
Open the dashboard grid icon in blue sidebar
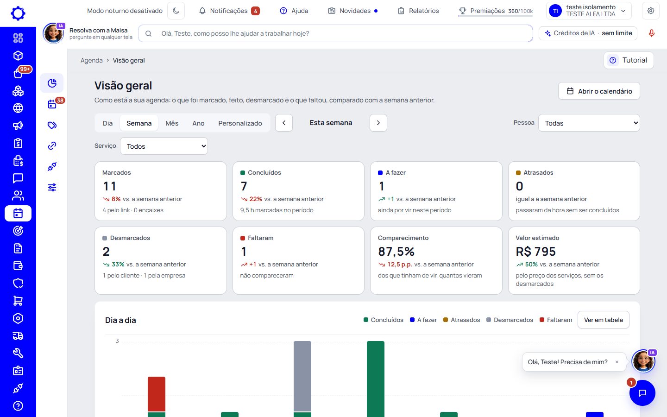coord(18,38)
